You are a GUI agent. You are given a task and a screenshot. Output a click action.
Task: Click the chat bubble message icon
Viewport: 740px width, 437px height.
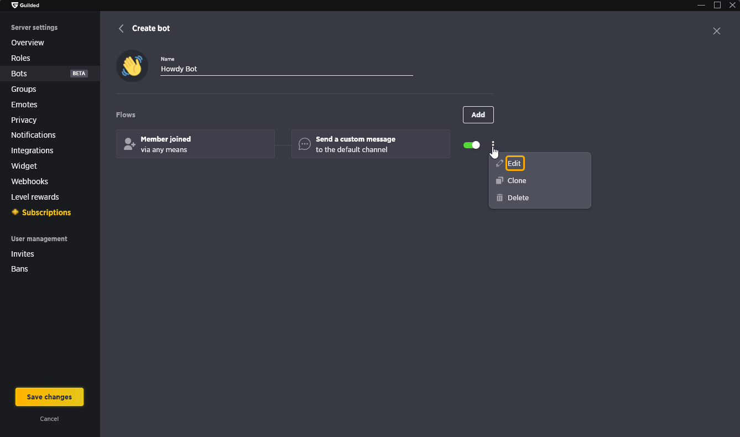point(304,144)
